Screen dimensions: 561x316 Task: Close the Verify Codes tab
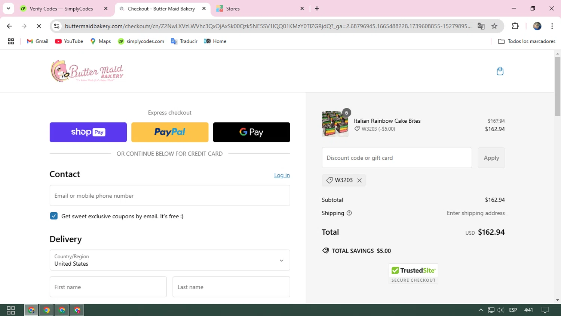tap(106, 9)
